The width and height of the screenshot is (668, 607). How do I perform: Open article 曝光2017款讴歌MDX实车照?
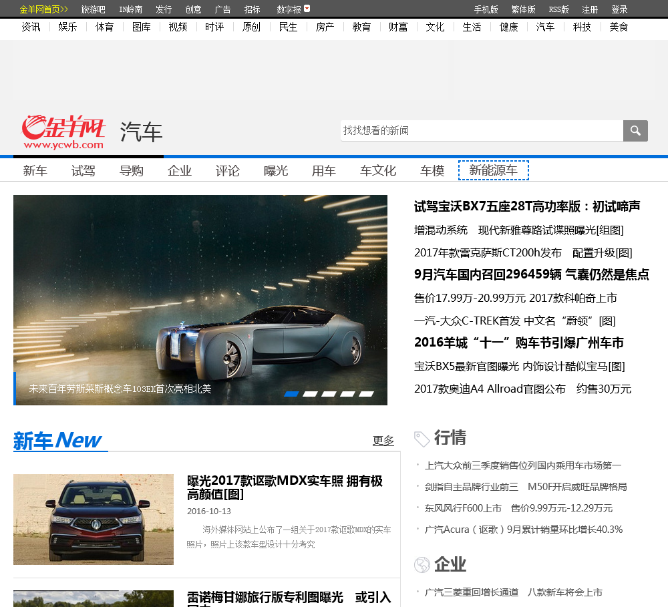point(285,487)
